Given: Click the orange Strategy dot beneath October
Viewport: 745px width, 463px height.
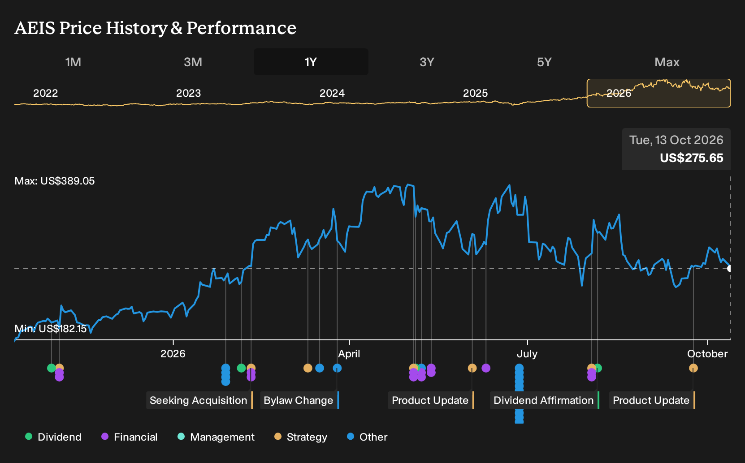Looking at the screenshot, I should (x=693, y=368).
